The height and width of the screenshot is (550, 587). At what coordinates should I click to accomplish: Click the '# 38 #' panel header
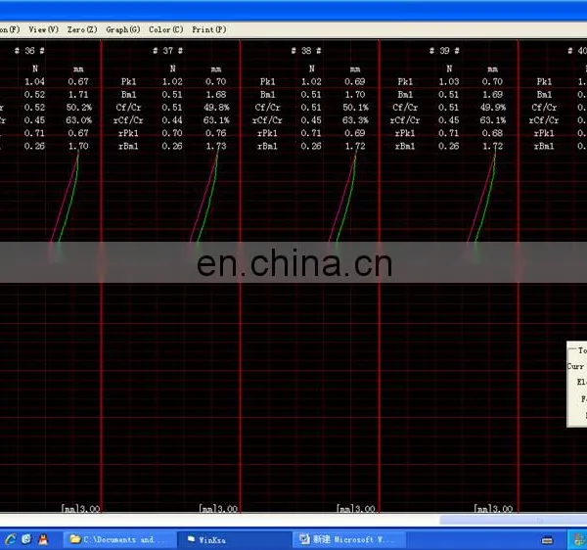[x=306, y=51]
